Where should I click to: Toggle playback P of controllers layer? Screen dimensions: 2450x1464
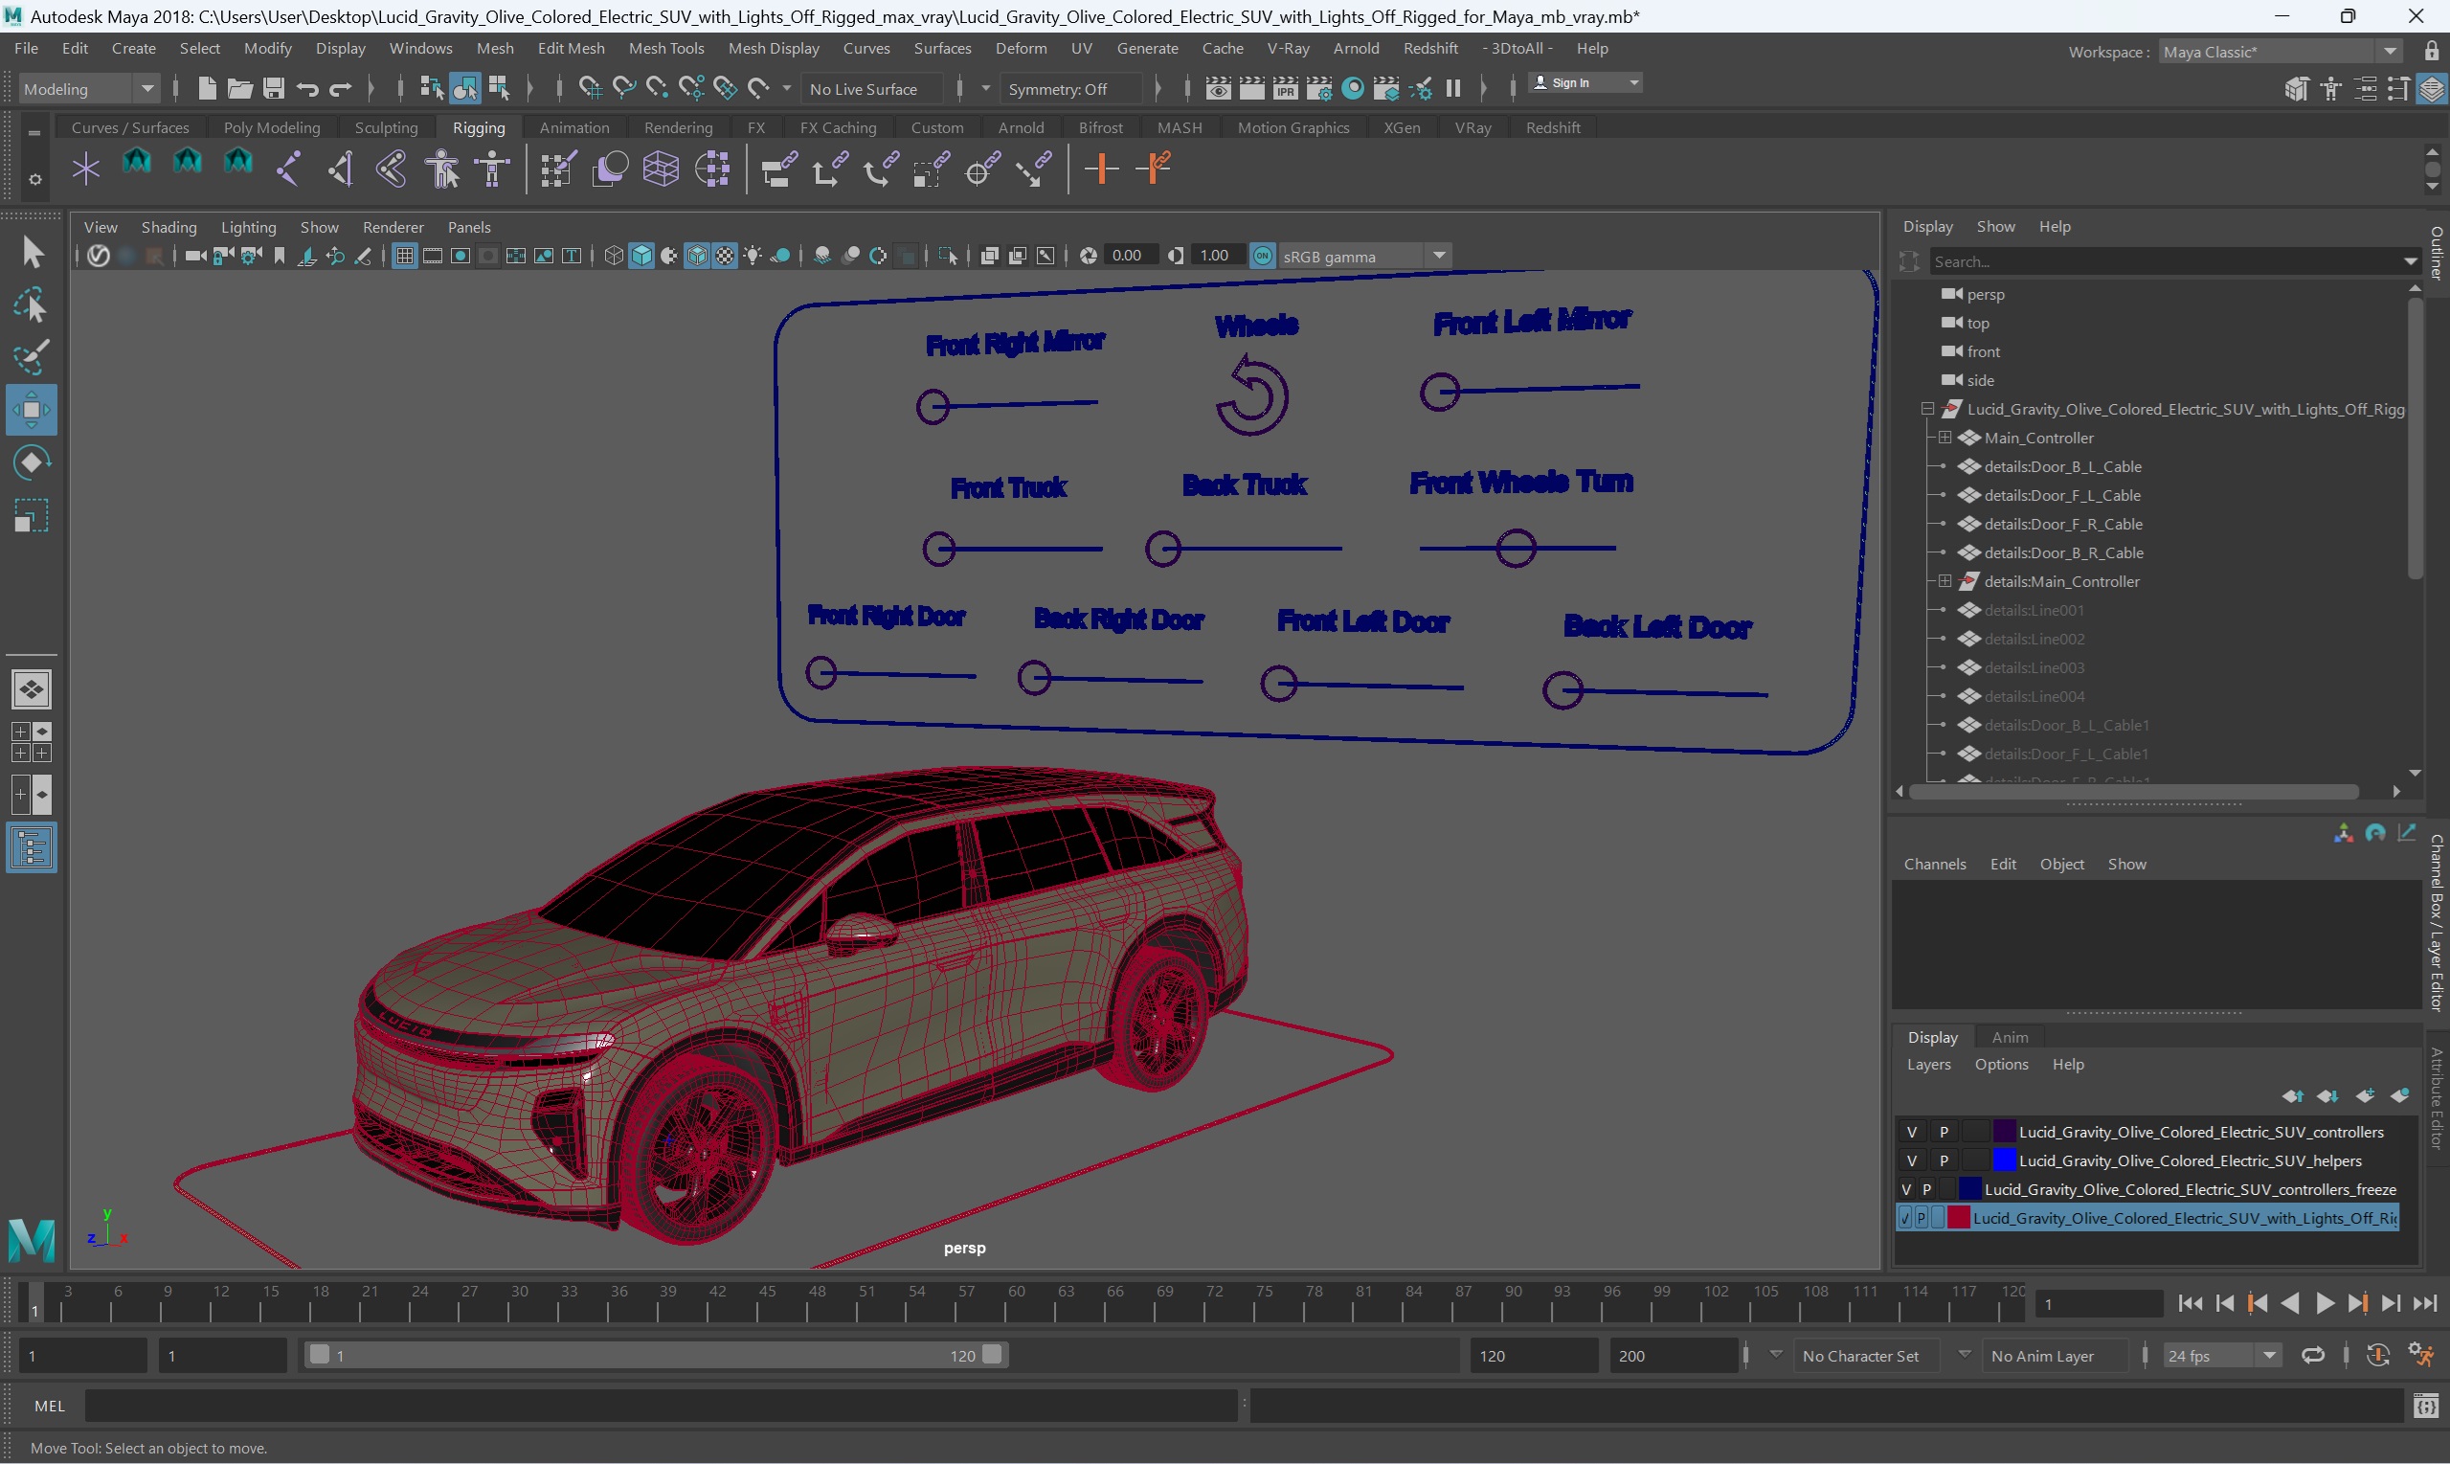(1943, 1132)
